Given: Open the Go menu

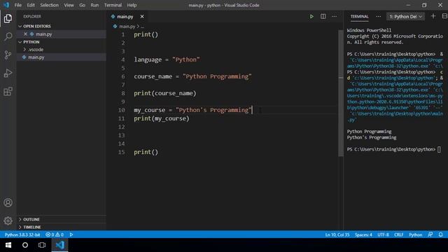Looking at the screenshot, I should 82,5.
